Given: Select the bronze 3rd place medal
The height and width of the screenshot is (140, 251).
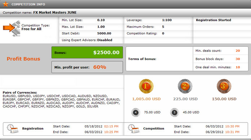Looking at the screenshot, I should (x=224, y=86).
